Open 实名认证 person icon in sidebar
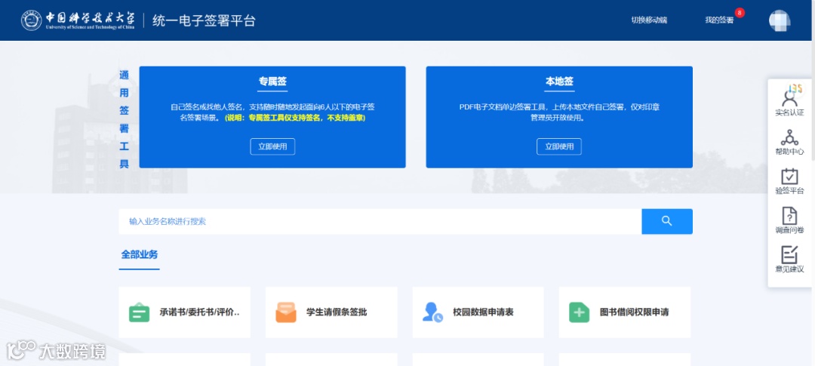Image resolution: width=815 pixels, height=366 pixels. tap(789, 97)
